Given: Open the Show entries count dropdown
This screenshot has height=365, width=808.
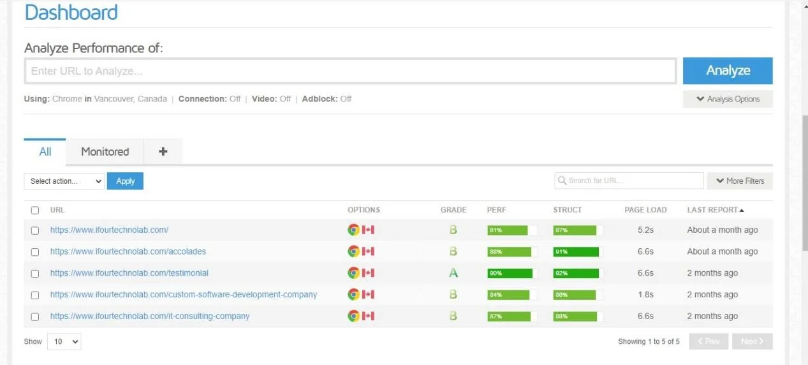Looking at the screenshot, I should tap(64, 341).
